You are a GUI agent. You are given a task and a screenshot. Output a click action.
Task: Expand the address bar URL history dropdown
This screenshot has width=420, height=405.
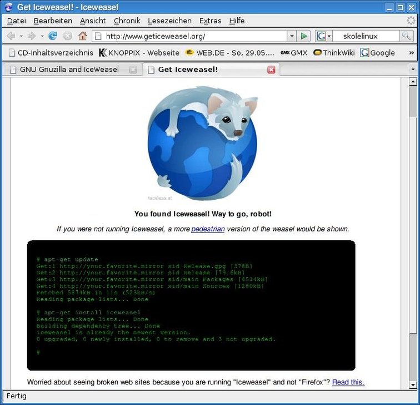pyautogui.click(x=292, y=36)
